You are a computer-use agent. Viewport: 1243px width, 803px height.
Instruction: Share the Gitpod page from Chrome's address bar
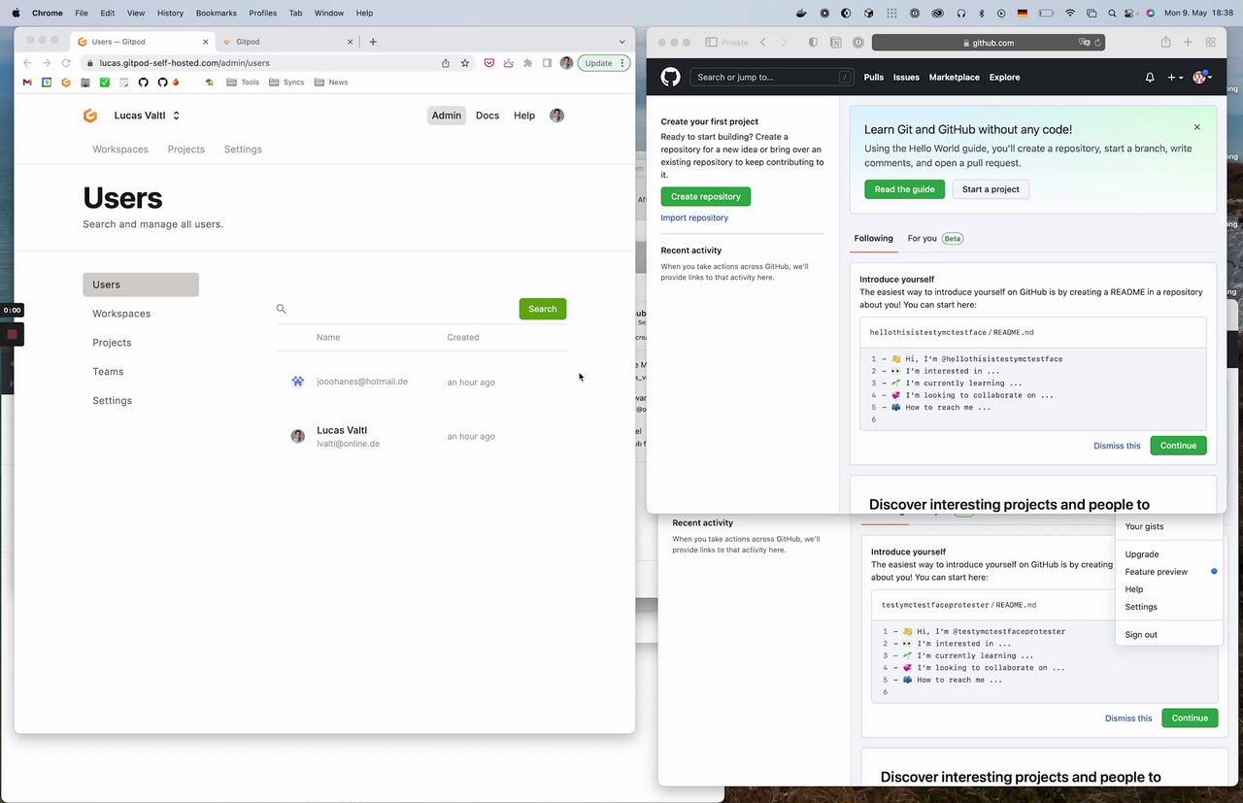click(446, 63)
